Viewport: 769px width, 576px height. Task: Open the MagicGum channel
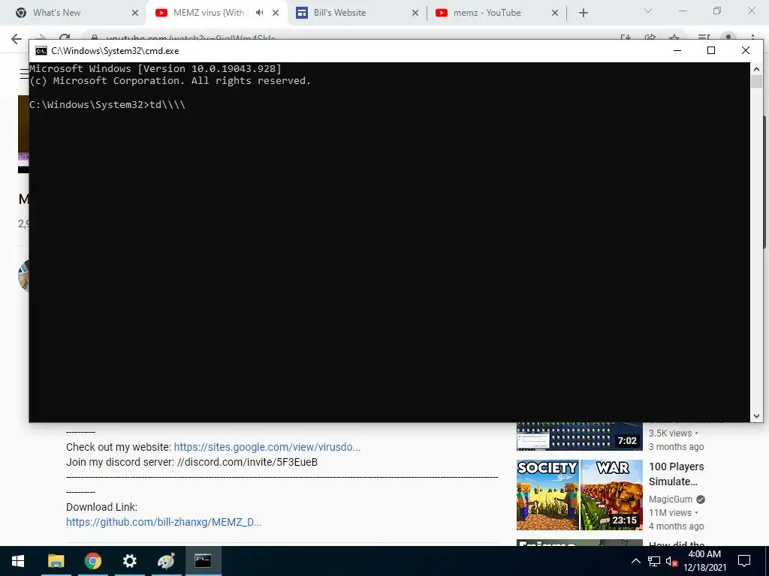[x=671, y=499]
